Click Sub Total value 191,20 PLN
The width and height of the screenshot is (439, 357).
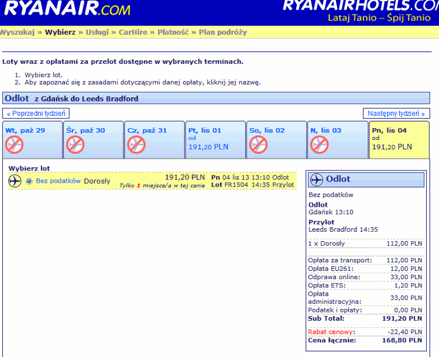[x=402, y=318]
